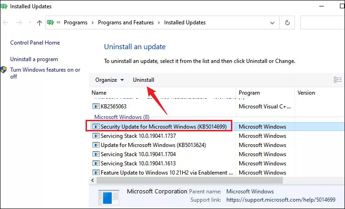The image size is (345, 209).
Task: Click scroll left arrow on horizontal scrollbar
Action: [92, 181]
